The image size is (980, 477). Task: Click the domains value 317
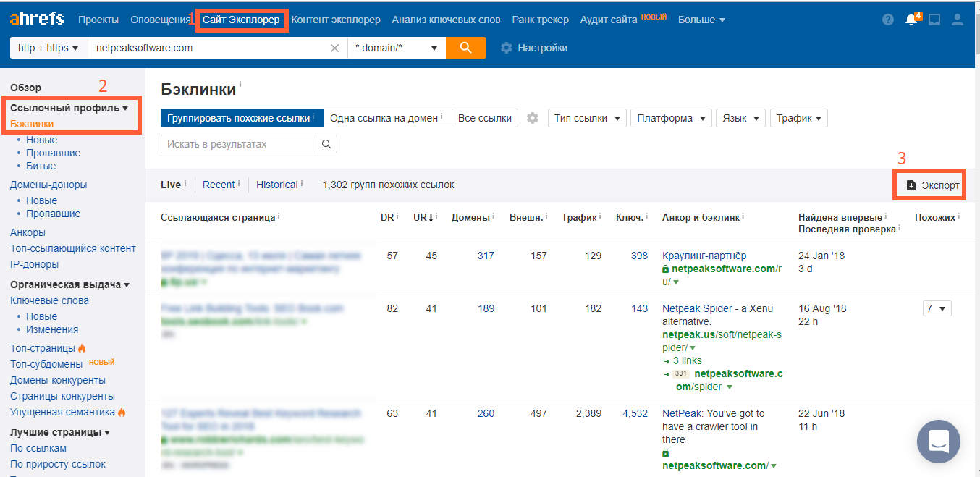pos(486,256)
